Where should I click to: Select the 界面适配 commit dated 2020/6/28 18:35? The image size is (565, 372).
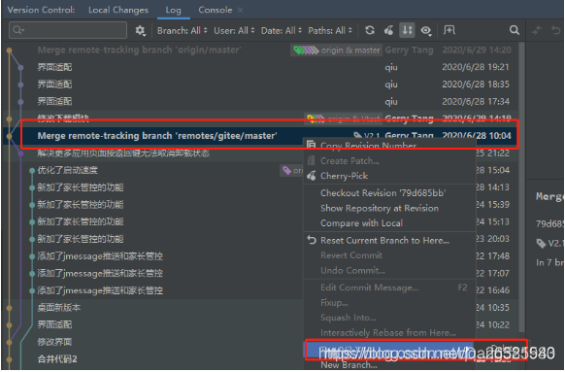[x=261, y=85]
